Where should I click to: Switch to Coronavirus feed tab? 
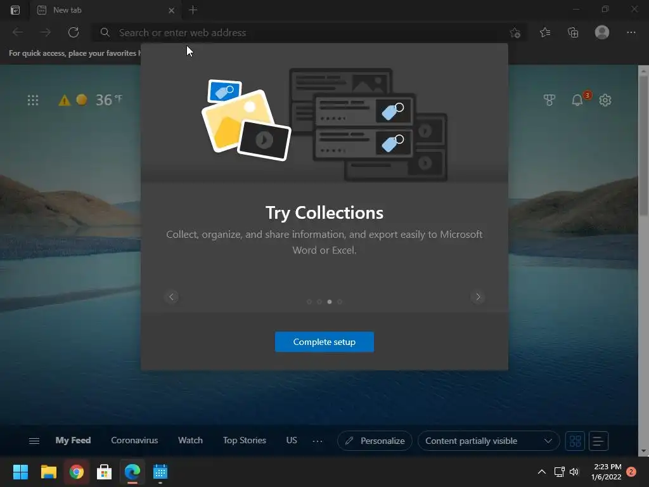tap(134, 440)
